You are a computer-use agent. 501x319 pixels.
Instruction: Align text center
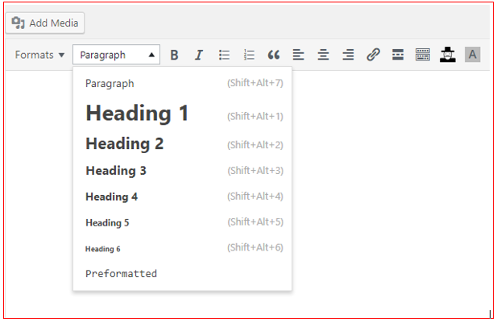pos(323,55)
